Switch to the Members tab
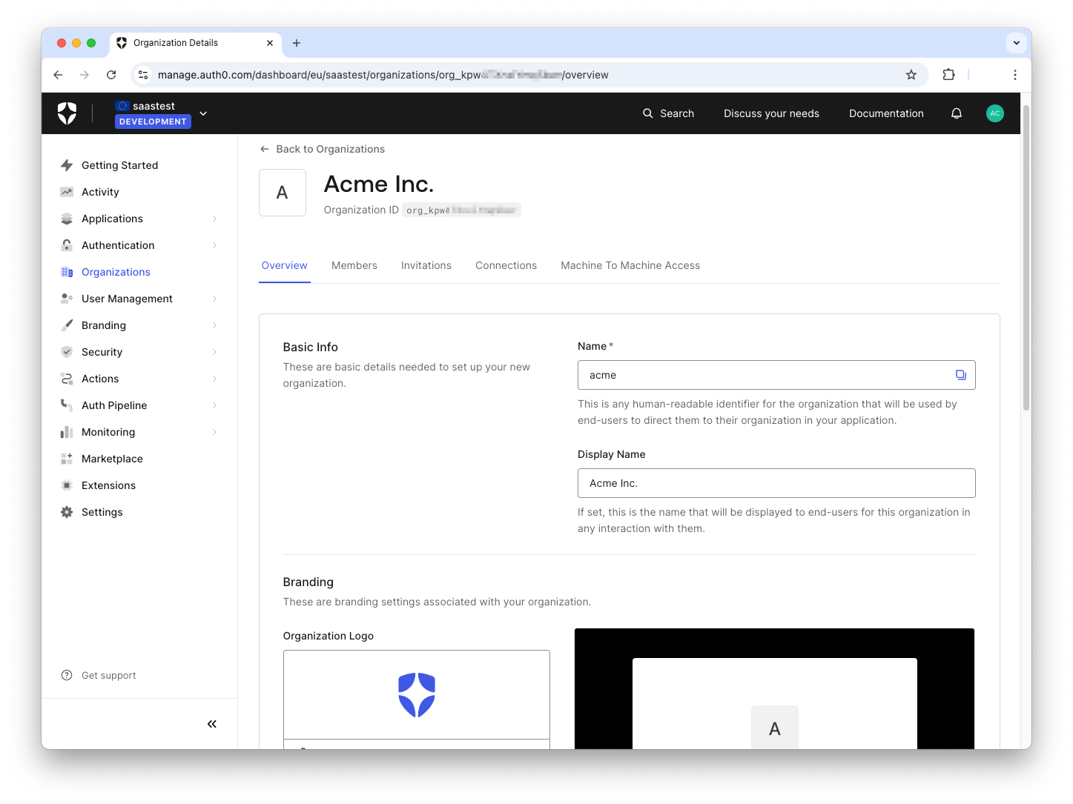 tap(354, 265)
